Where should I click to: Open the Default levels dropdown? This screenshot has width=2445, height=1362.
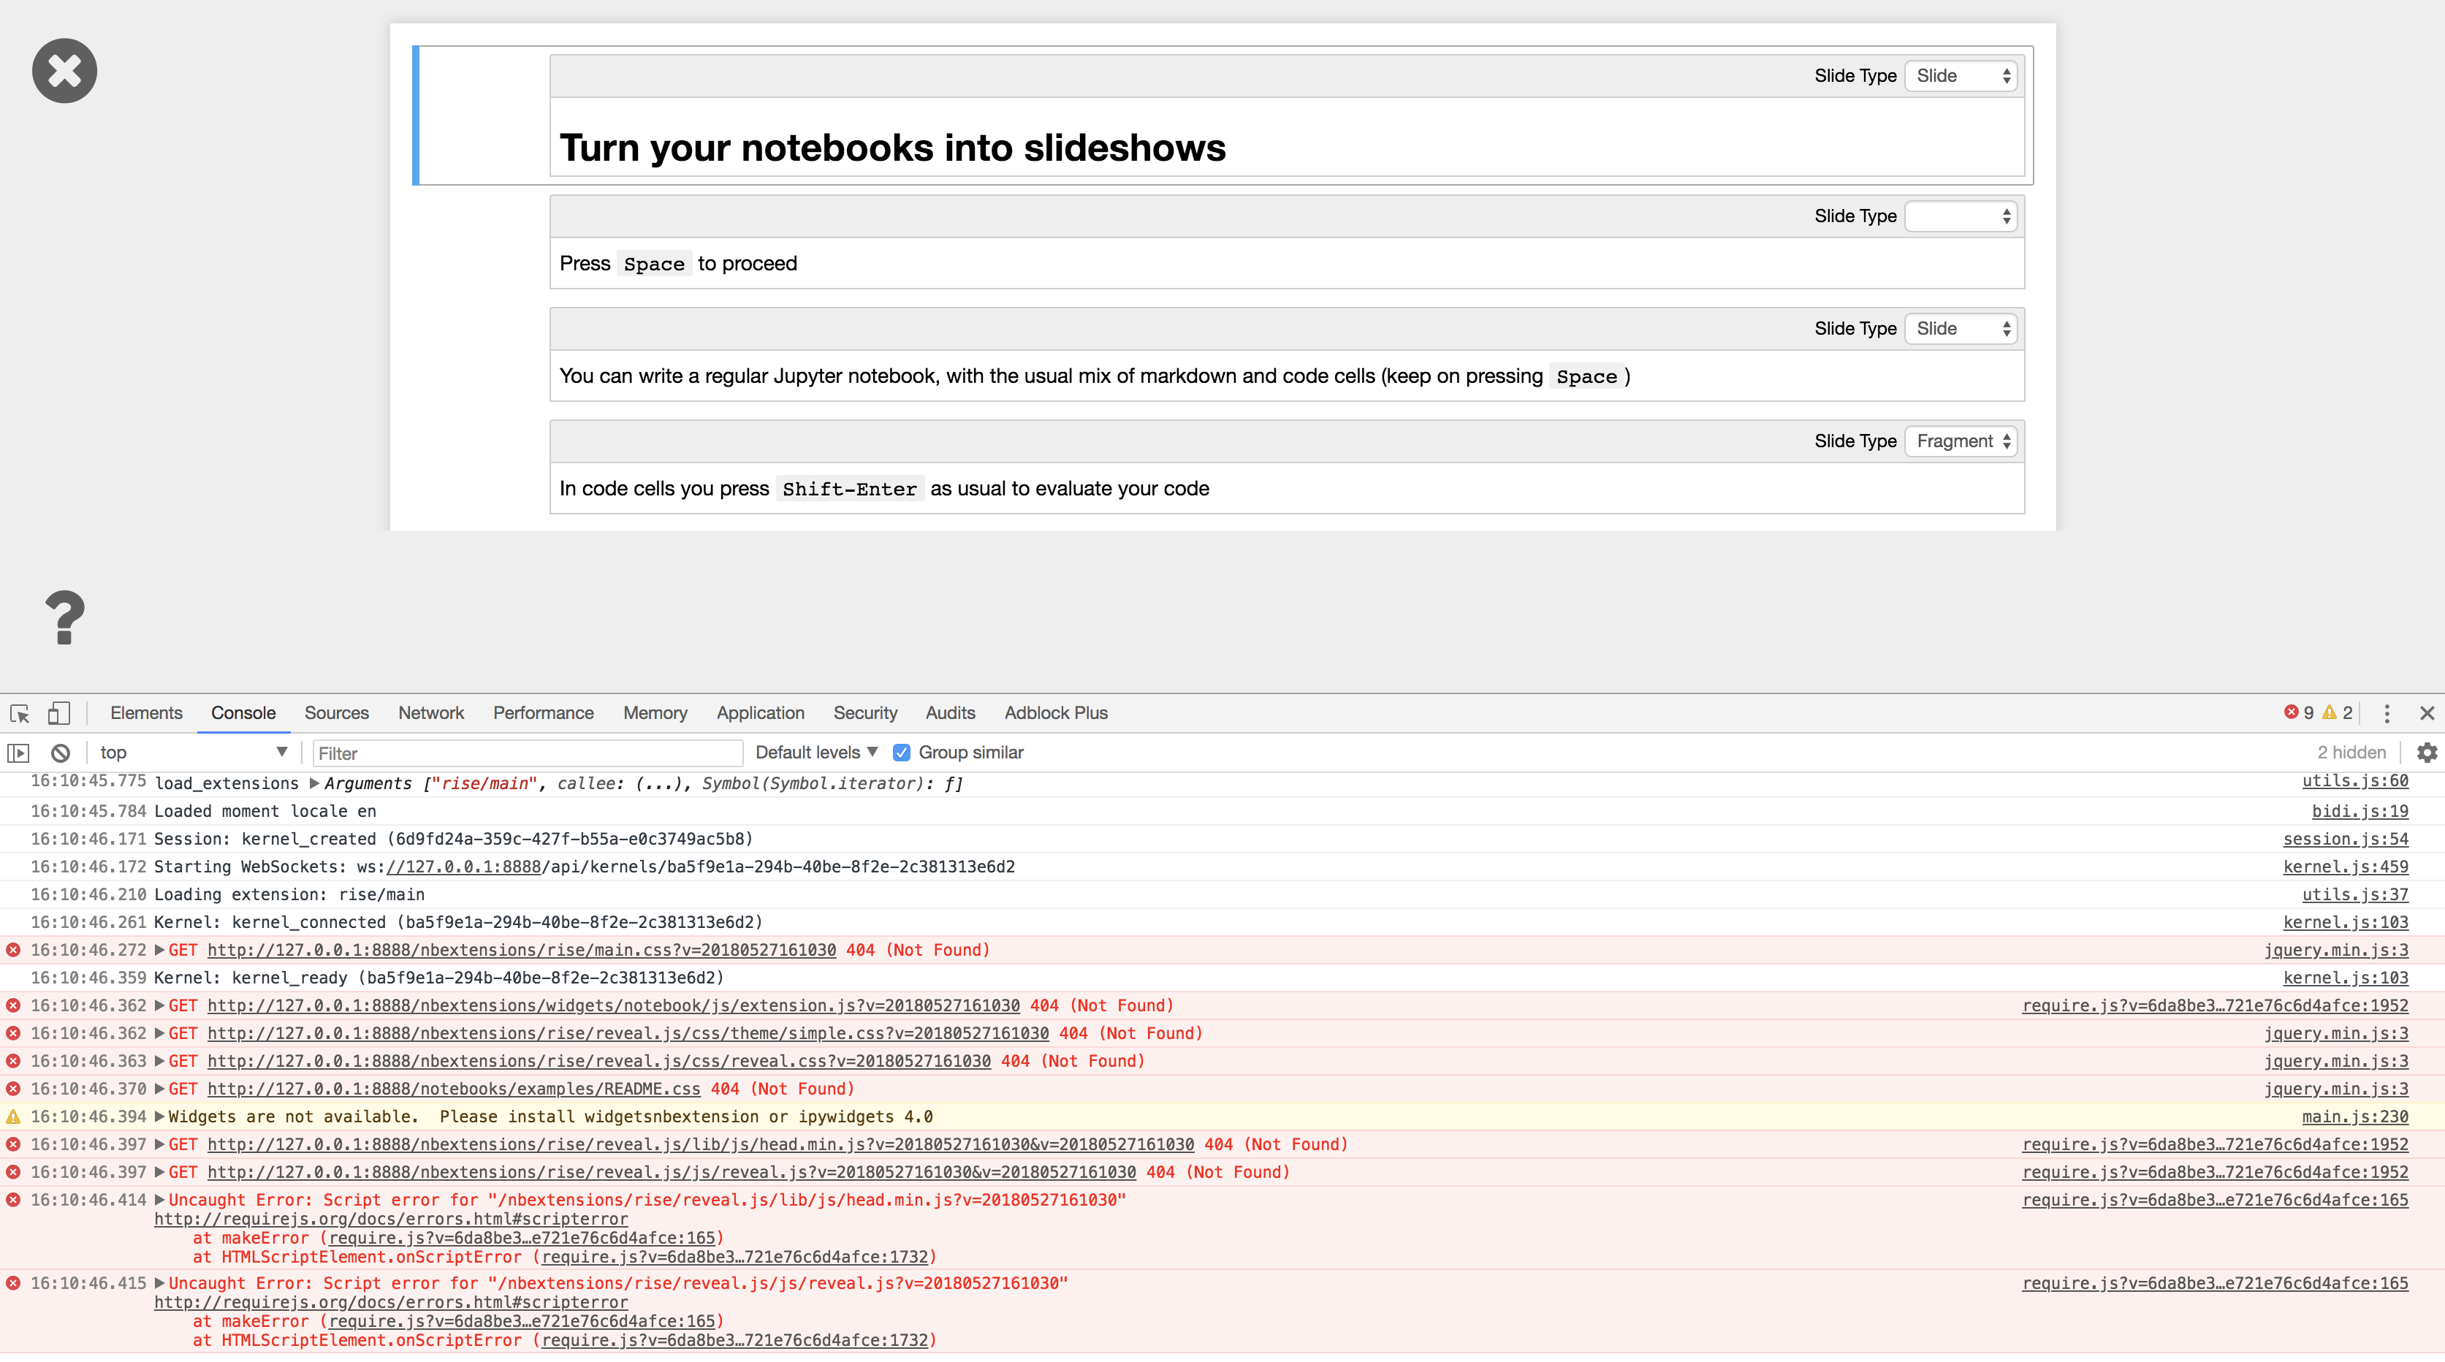tap(816, 753)
